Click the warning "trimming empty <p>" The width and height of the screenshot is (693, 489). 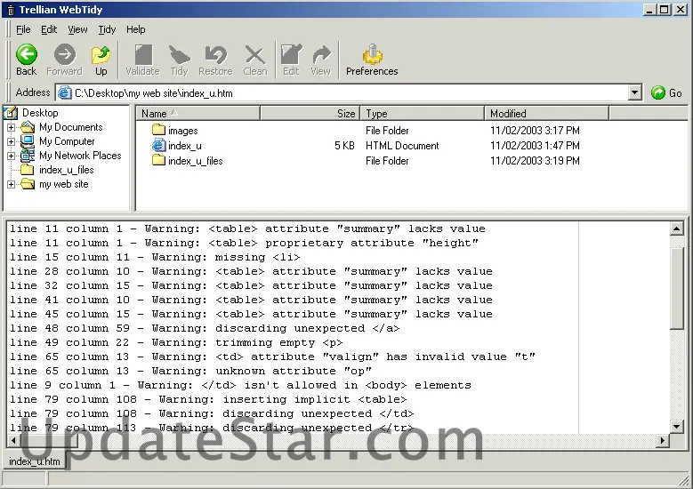[176, 342]
